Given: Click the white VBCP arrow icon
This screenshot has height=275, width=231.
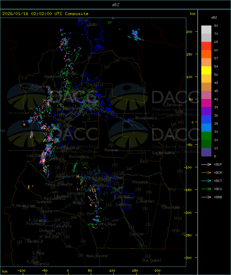Looking at the screenshot, I should (x=206, y=164).
